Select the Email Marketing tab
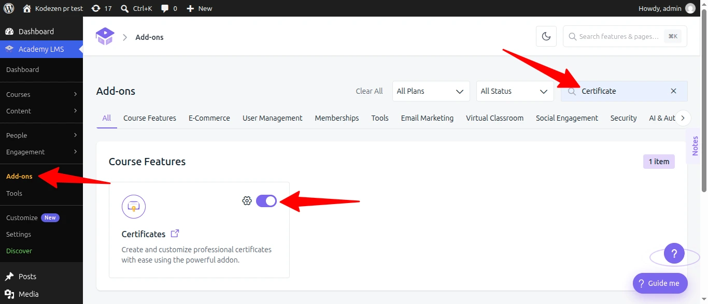The width and height of the screenshot is (708, 304). pyautogui.click(x=427, y=118)
